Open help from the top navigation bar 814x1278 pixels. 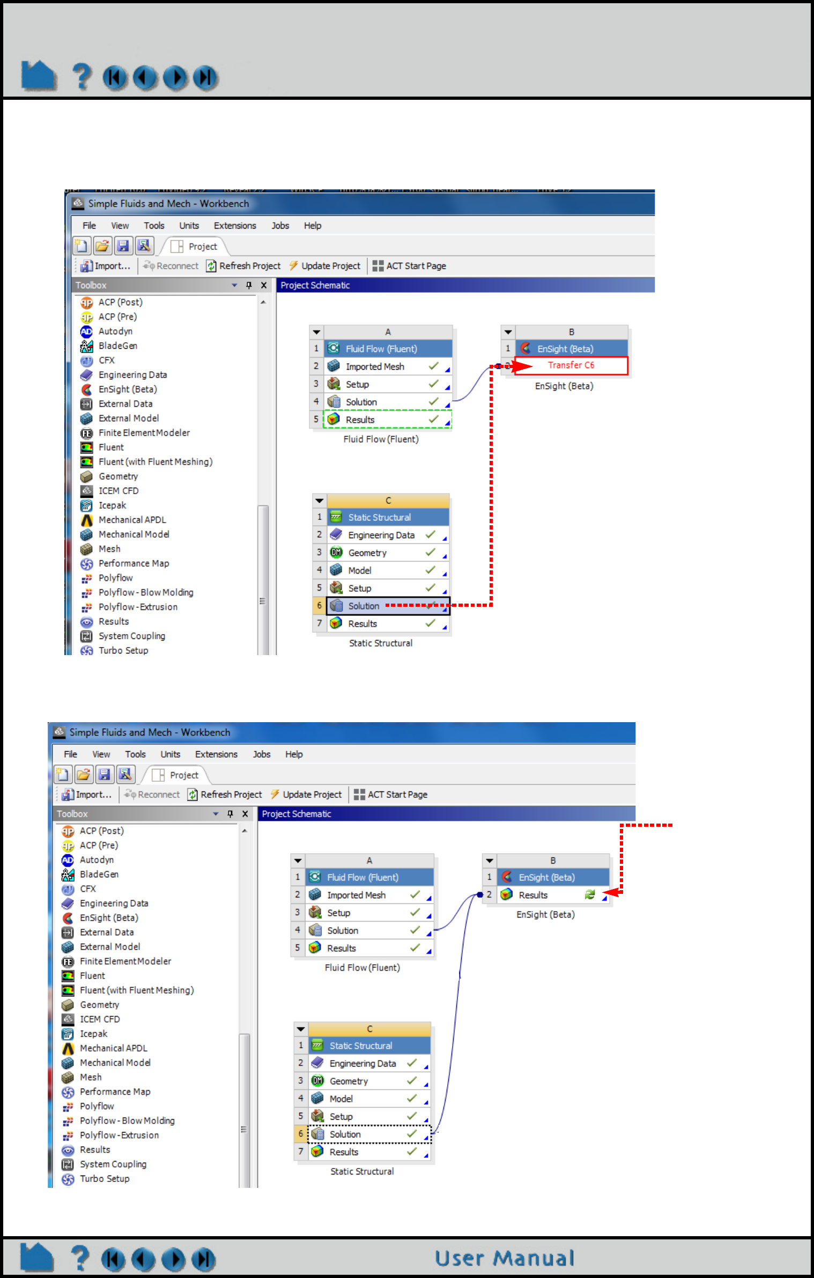pyautogui.click(x=82, y=76)
